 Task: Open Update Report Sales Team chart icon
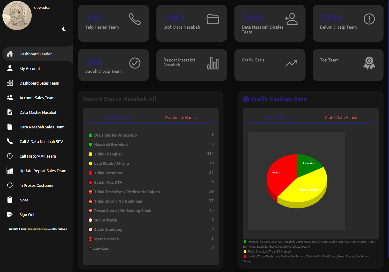click(x=9, y=171)
